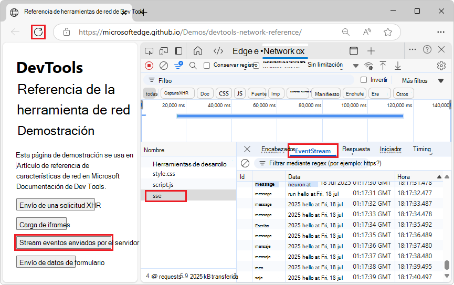Click the zoom magnifier in the address bar
This screenshot has height=285, width=454.
coord(346,32)
